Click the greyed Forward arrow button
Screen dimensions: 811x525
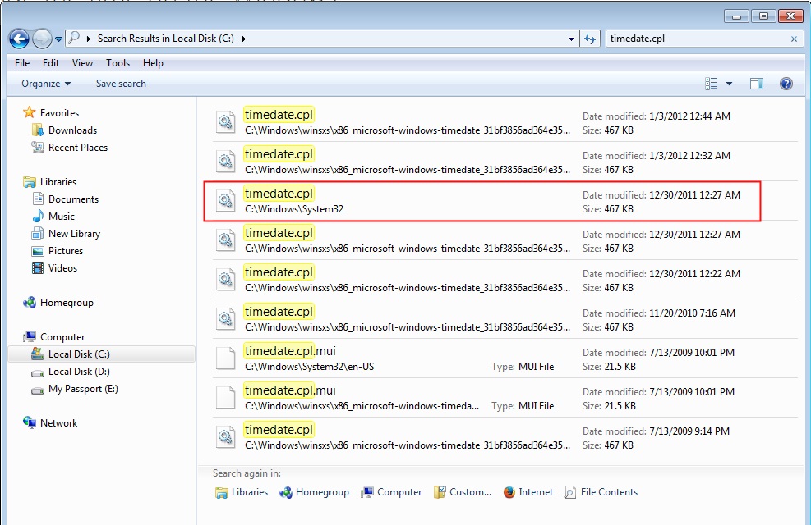coord(43,39)
